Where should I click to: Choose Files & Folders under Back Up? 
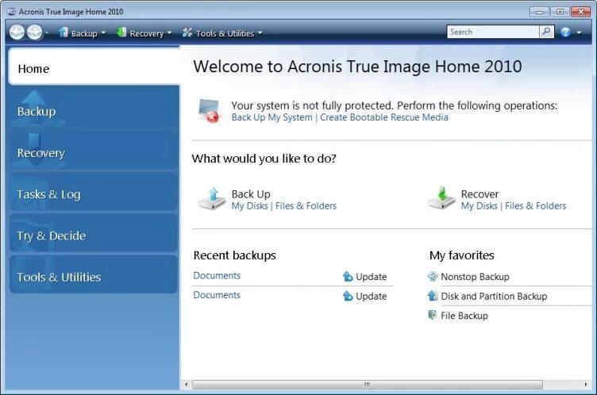pos(306,206)
